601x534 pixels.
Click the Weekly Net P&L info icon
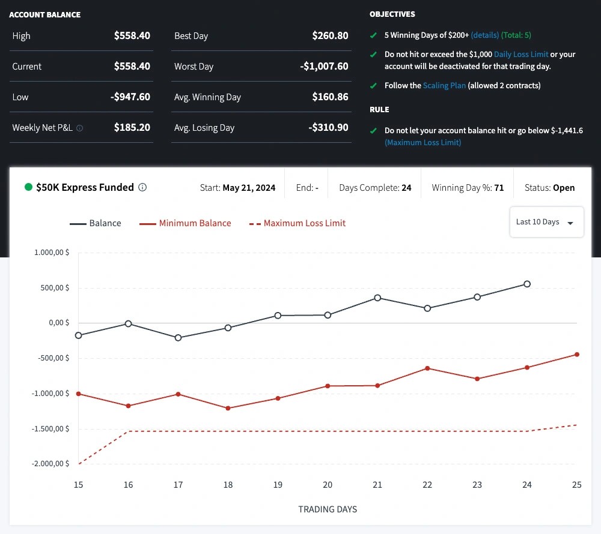coord(80,128)
